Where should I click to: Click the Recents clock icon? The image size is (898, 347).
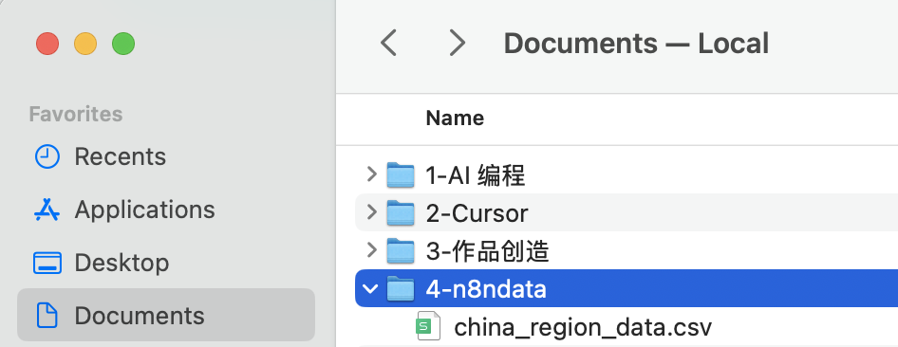[x=47, y=156]
